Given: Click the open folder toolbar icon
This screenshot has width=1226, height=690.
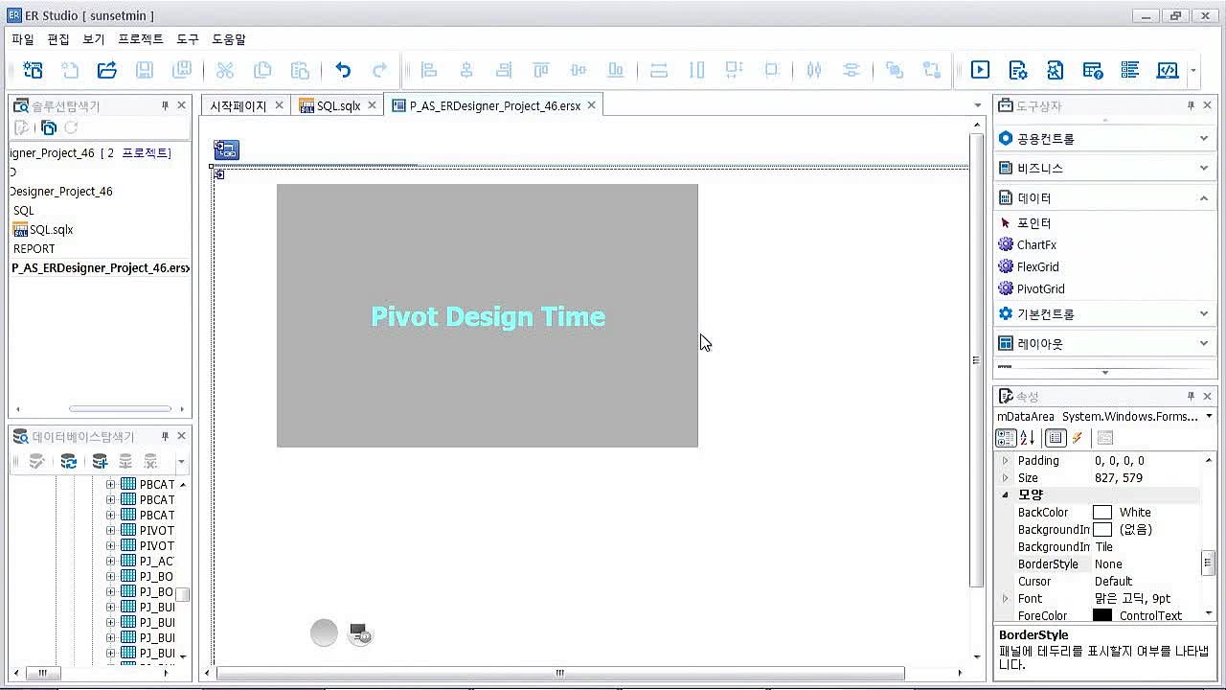Looking at the screenshot, I should pyautogui.click(x=106, y=70).
